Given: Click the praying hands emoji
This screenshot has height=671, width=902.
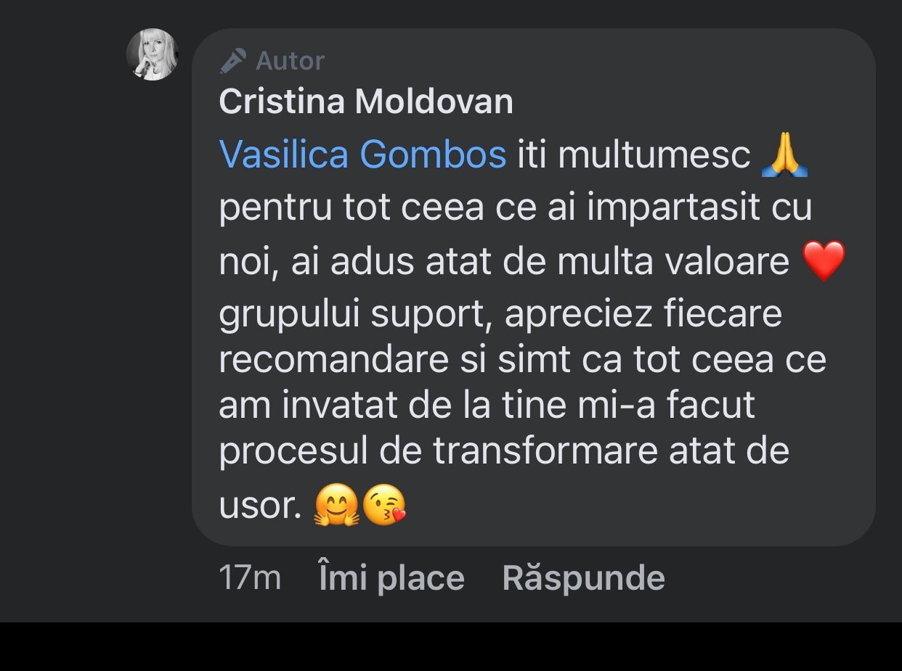Looking at the screenshot, I should point(784,155).
